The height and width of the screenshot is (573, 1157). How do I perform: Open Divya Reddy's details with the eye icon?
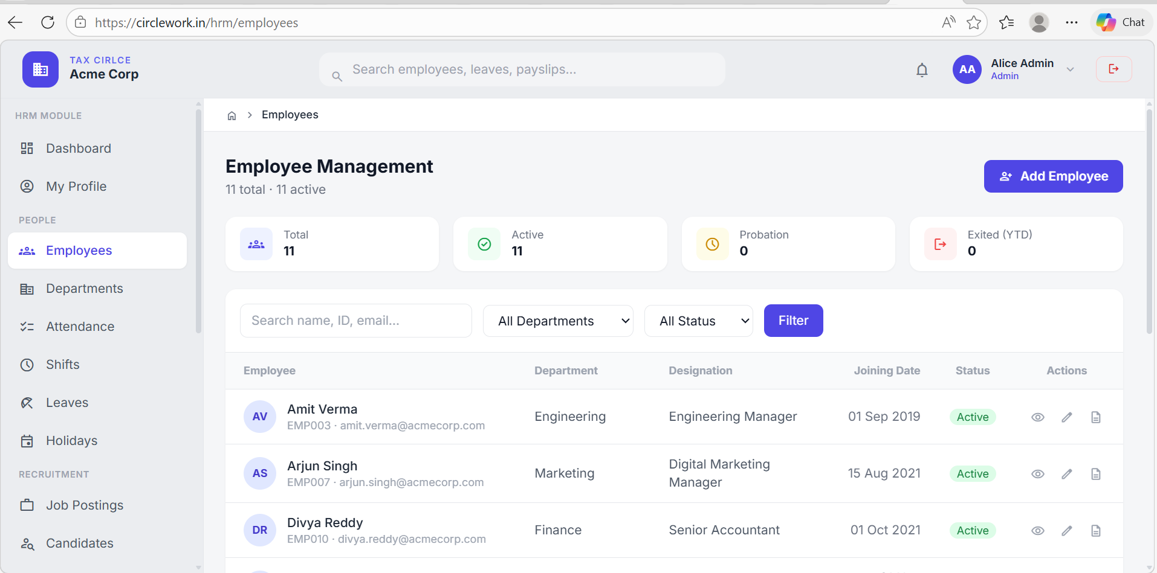(x=1038, y=530)
